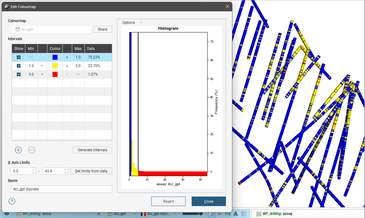Click the remove interval minus icon
Viewport: 365px width, 218px height.
(32, 150)
